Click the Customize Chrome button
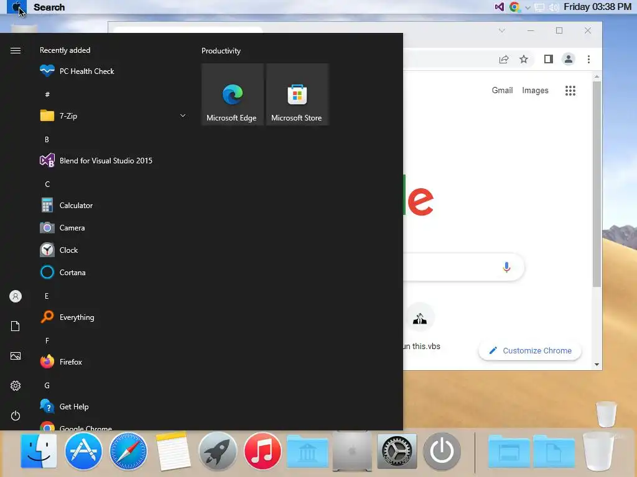This screenshot has width=637, height=477. [530, 350]
